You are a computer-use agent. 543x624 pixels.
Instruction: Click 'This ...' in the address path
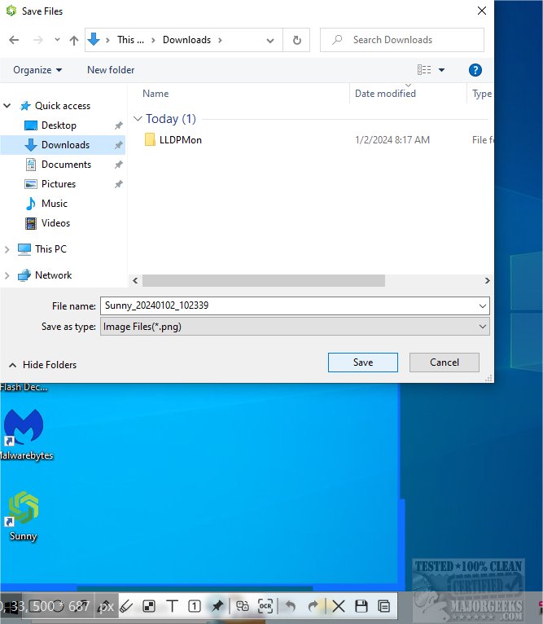[130, 40]
